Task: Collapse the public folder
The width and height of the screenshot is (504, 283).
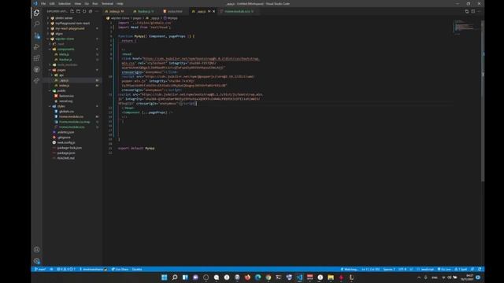Action: click(x=61, y=90)
